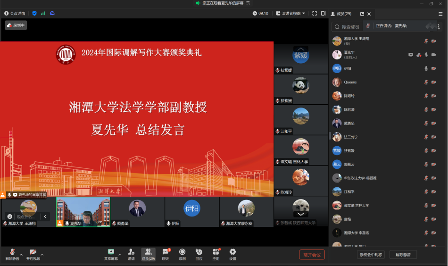Click 会议详情 meeting details
The height and width of the screenshot is (266, 448).
tap(15, 13)
